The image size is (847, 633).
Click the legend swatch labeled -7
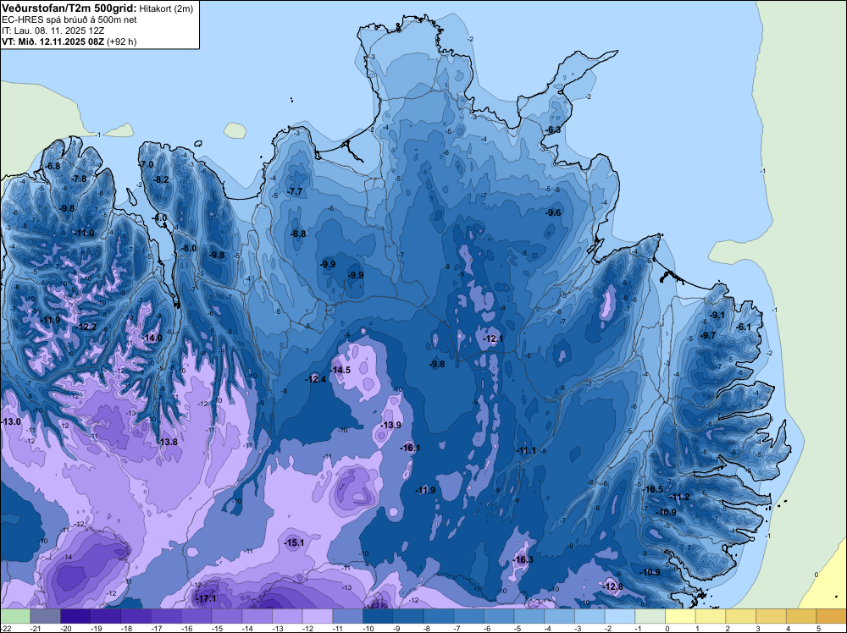(x=469, y=616)
